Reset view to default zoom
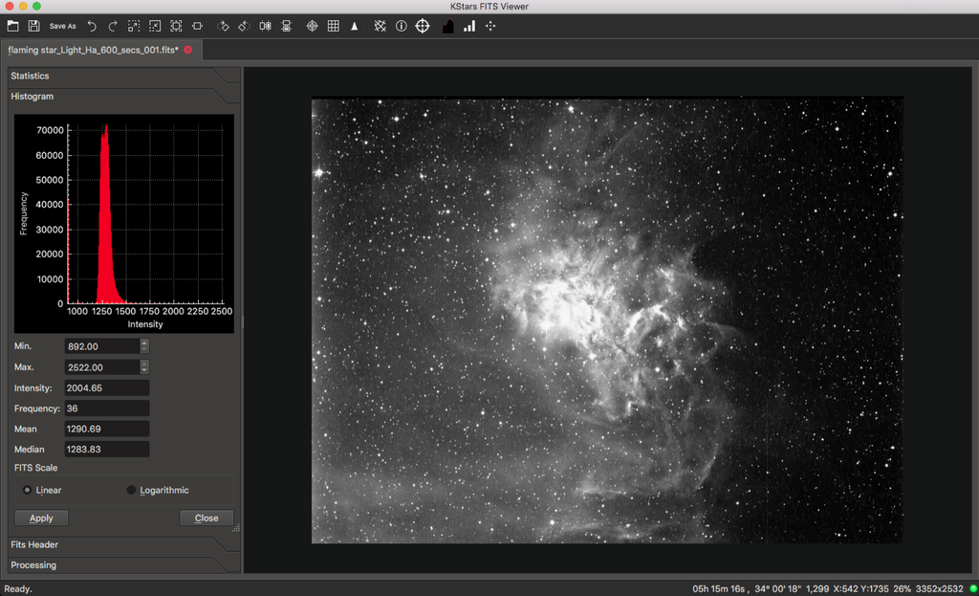Image resolution: width=979 pixels, height=596 pixels. pyautogui.click(x=176, y=26)
